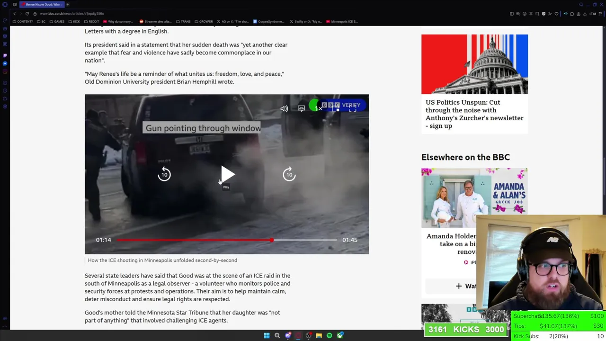Open 'Why do so many' YouTube bookmark
The height and width of the screenshot is (341, 606).
tap(118, 22)
